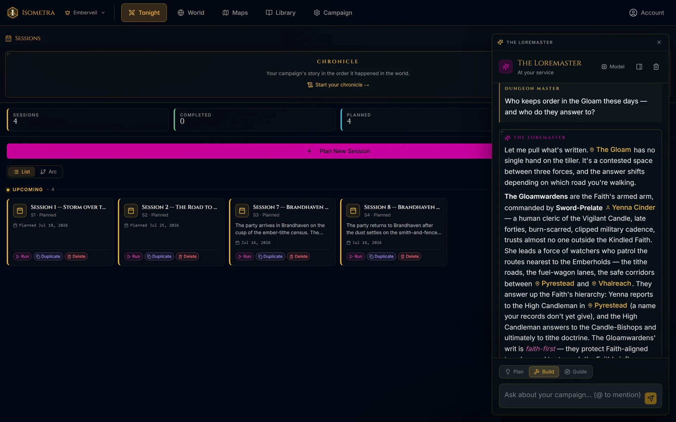Duplicate Session 7 Brandhaven
The width and height of the screenshot is (676, 422).
click(270, 256)
